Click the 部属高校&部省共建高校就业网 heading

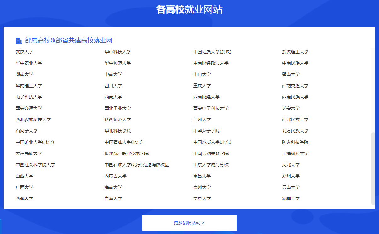69,40
